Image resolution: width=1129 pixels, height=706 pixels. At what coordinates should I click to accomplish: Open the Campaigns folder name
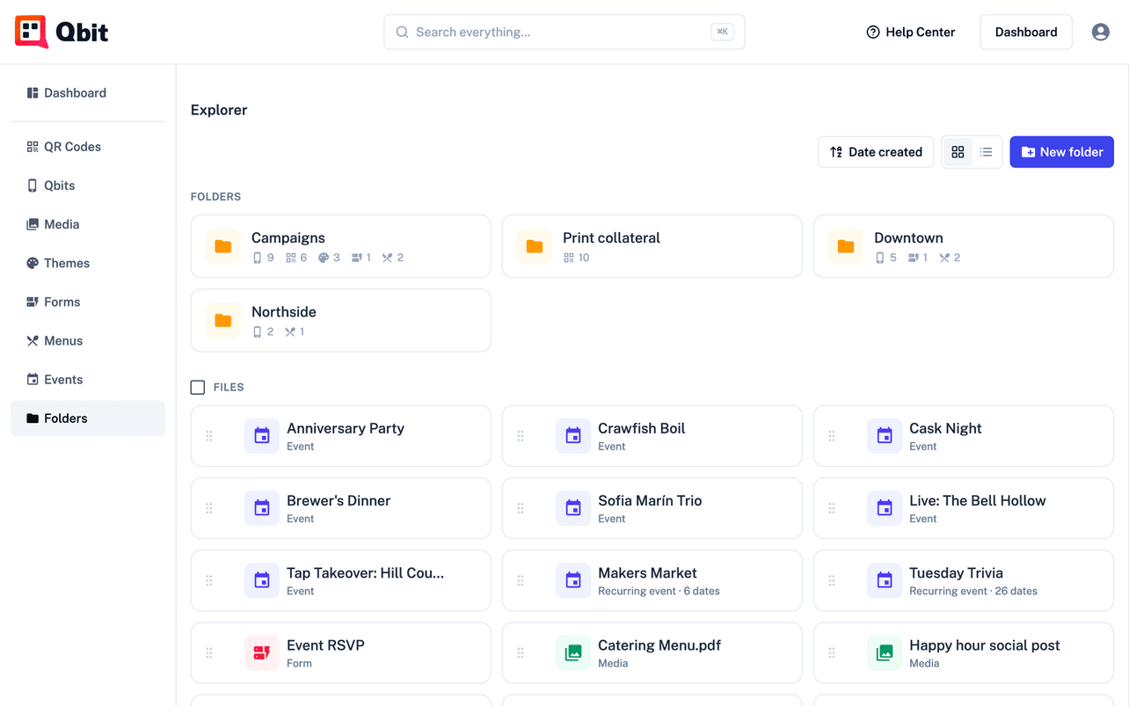coord(288,238)
